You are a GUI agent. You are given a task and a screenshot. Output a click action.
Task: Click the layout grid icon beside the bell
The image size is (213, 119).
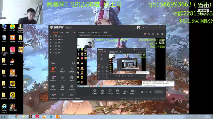coord(153,34)
